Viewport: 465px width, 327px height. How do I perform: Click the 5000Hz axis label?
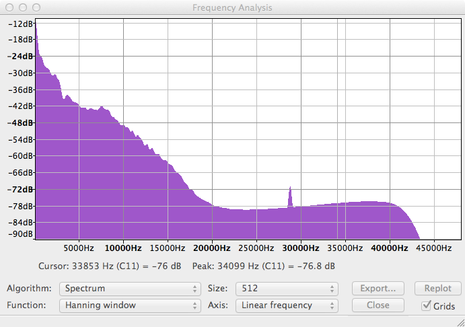(x=79, y=248)
